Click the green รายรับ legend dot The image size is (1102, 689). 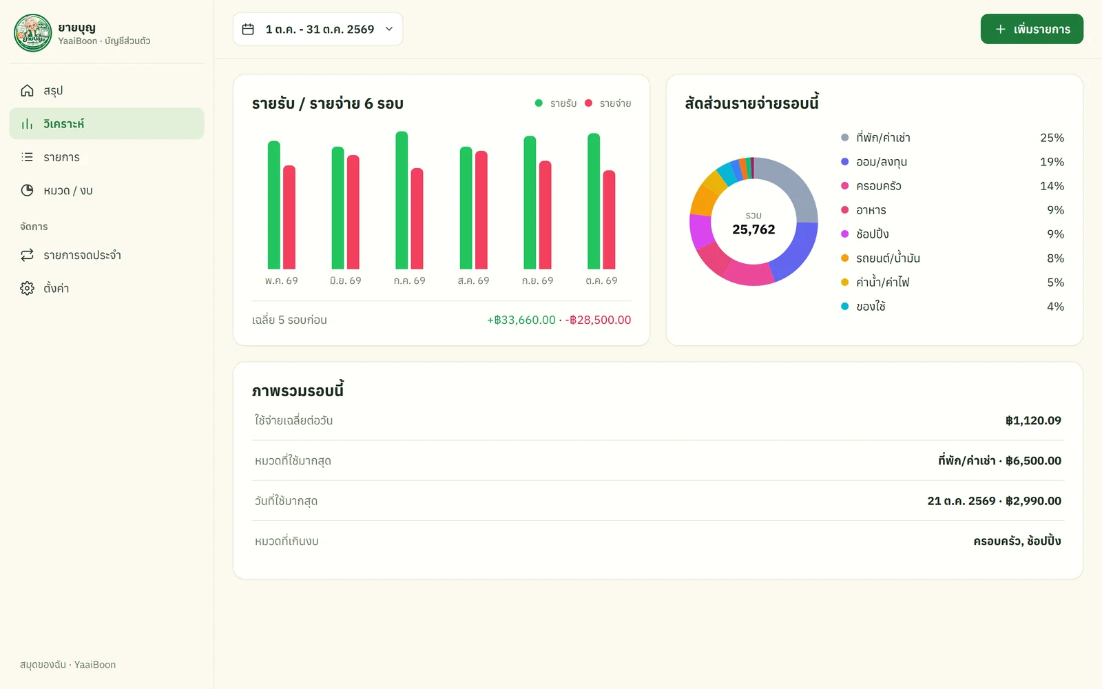tap(539, 103)
